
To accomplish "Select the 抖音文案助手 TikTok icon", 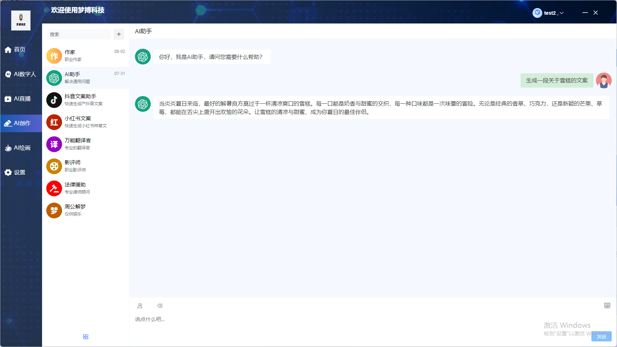I will (54, 100).
